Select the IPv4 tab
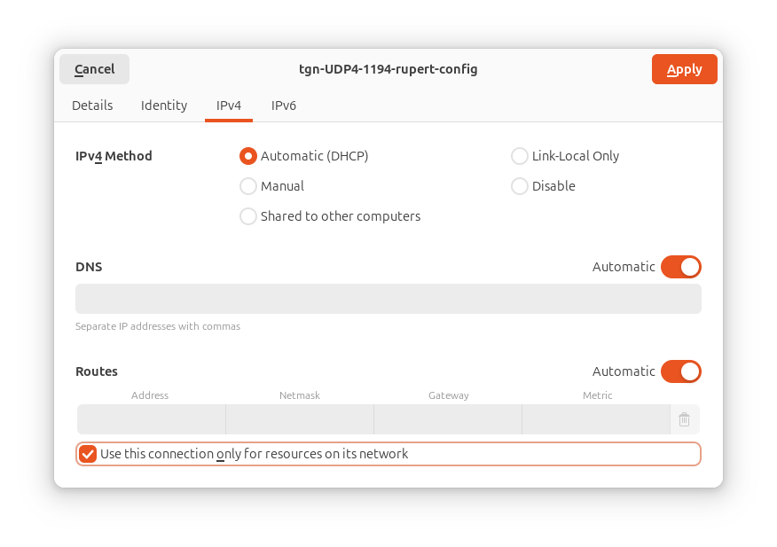777x547 pixels. pyautogui.click(x=229, y=105)
